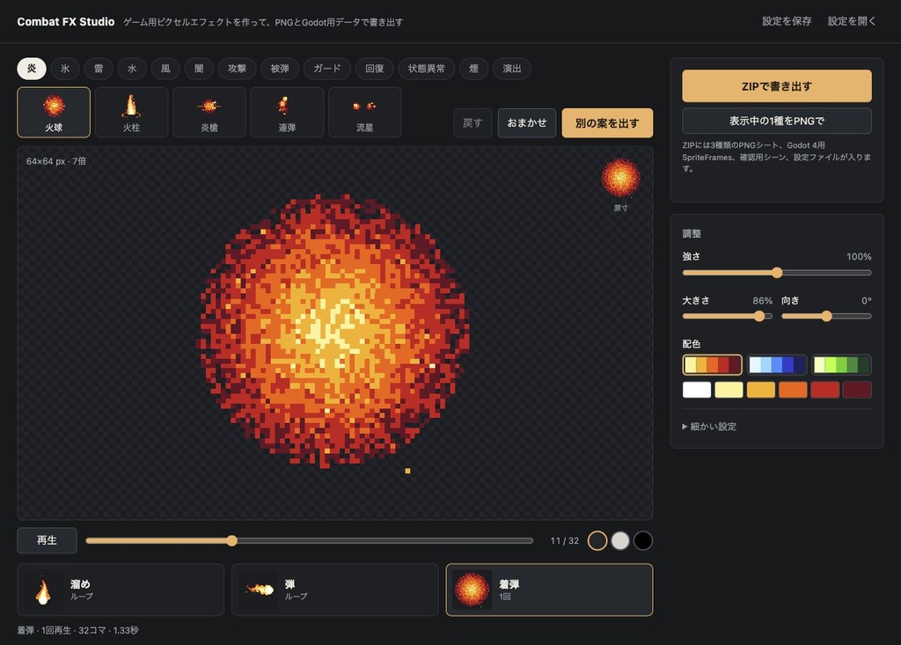Viewport: 901px width, 645px height.
Task: Click the white color swatch
Action: [x=697, y=389]
